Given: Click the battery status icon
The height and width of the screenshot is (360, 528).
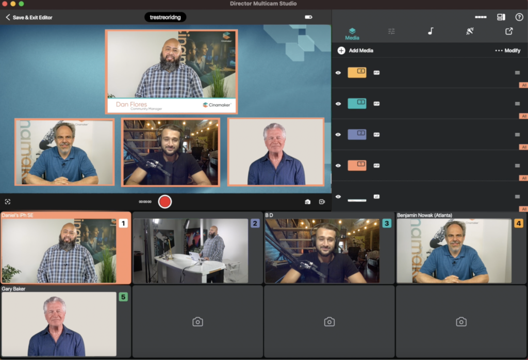Looking at the screenshot, I should [x=308, y=17].
